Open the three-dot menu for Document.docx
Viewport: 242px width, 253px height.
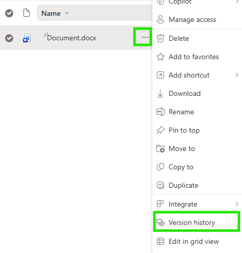[145, 37]
